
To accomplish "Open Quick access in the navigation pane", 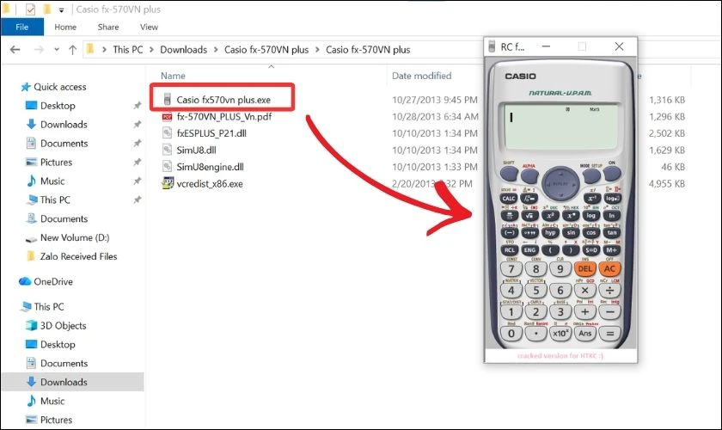I will click(x=60, y=87).
